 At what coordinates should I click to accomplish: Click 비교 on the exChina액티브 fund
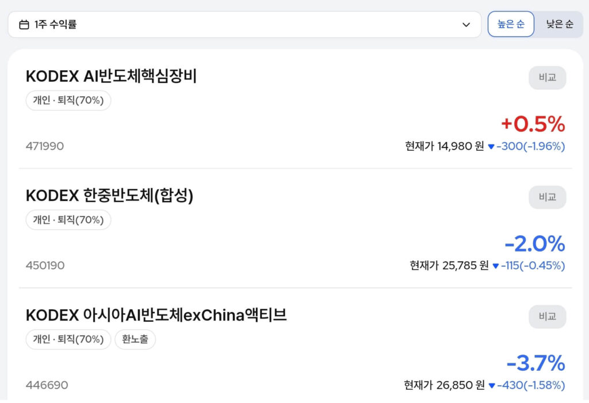[547, 316]
